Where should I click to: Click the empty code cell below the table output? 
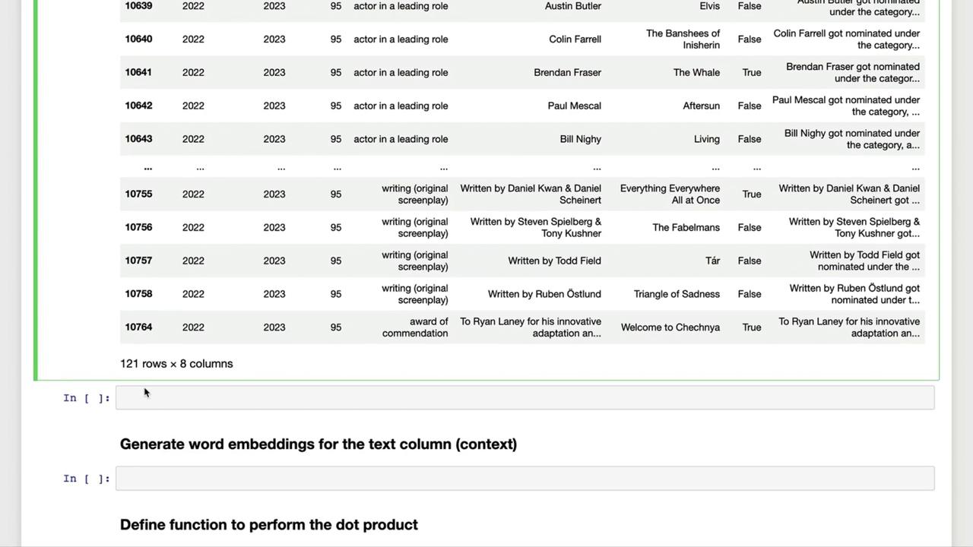coord(525,397)
